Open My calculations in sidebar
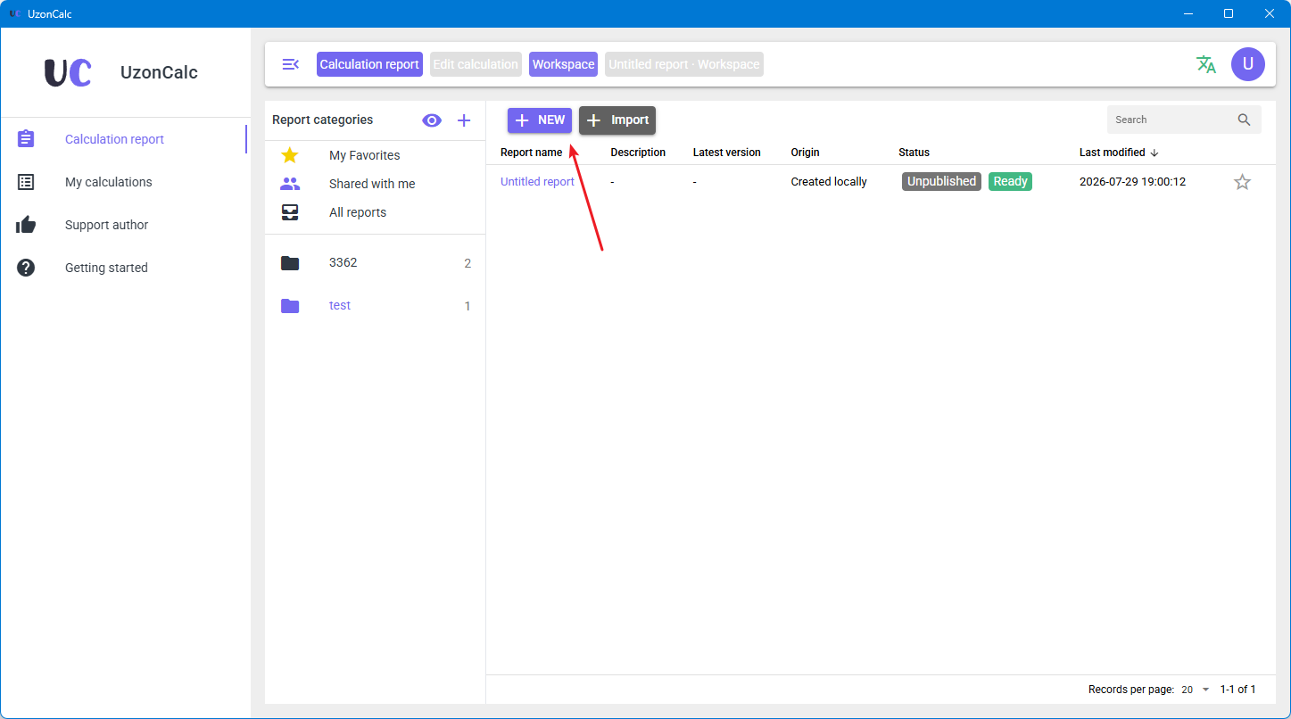The width and height of the screenshot is (1291, 719). pyautogui.click(x=123, y=182)
